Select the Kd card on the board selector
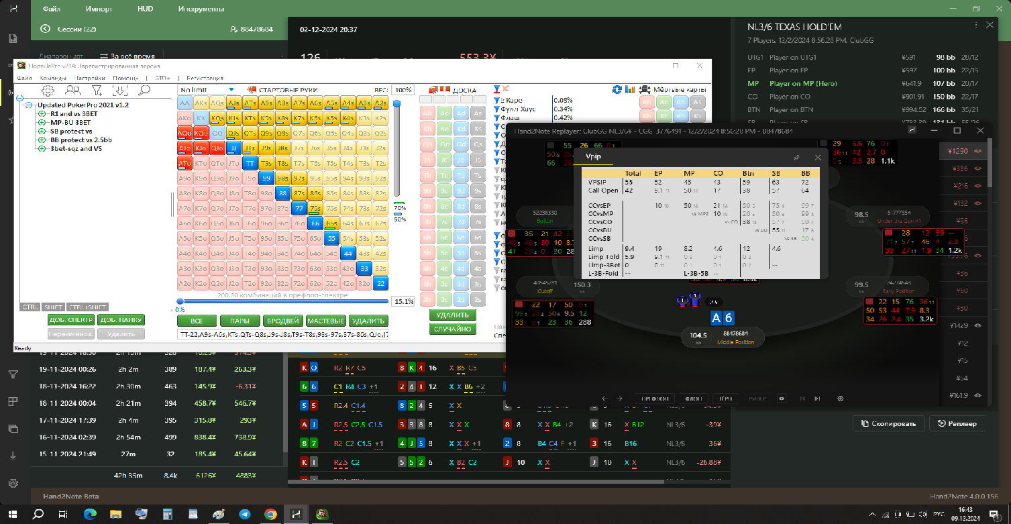This screenshot has height=524, width=1011. point(460,129)
